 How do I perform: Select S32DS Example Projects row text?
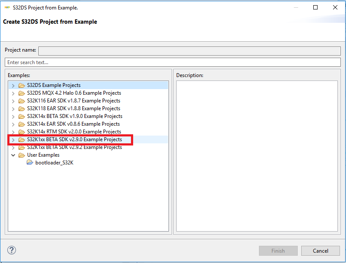click(x=54, y=85)
